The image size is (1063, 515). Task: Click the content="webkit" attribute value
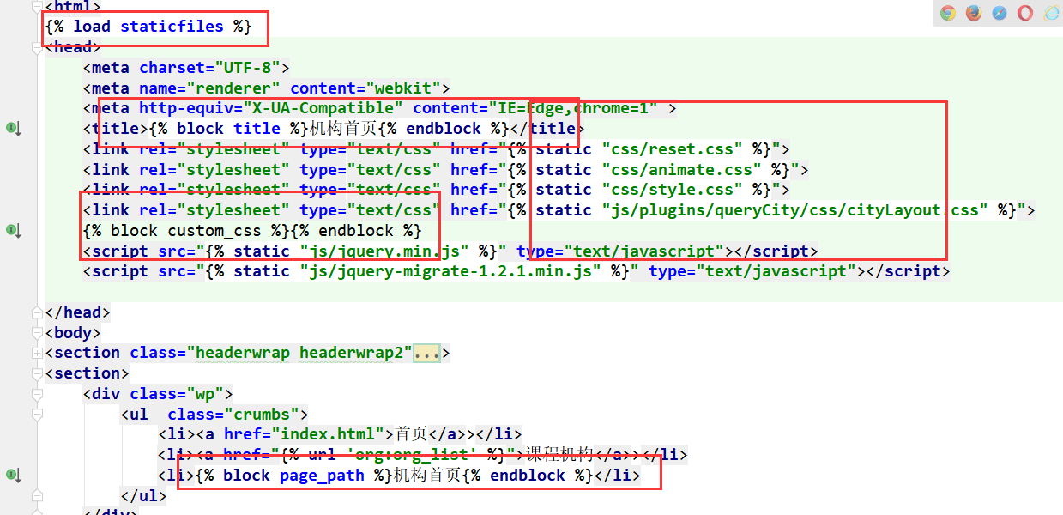365,88
